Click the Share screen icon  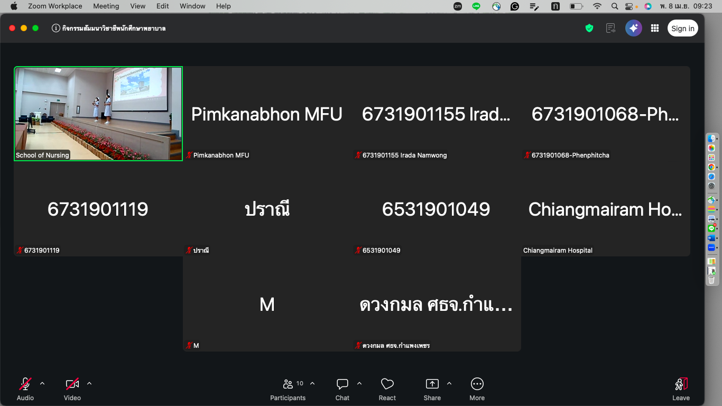[x=432, y=389]
